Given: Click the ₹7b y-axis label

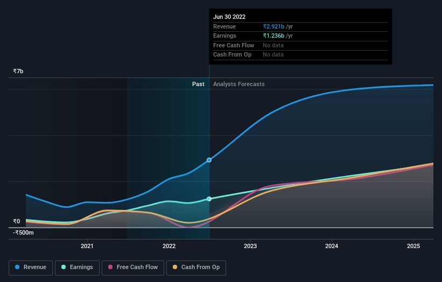Looking at the screenshot, I should [18, 71].
